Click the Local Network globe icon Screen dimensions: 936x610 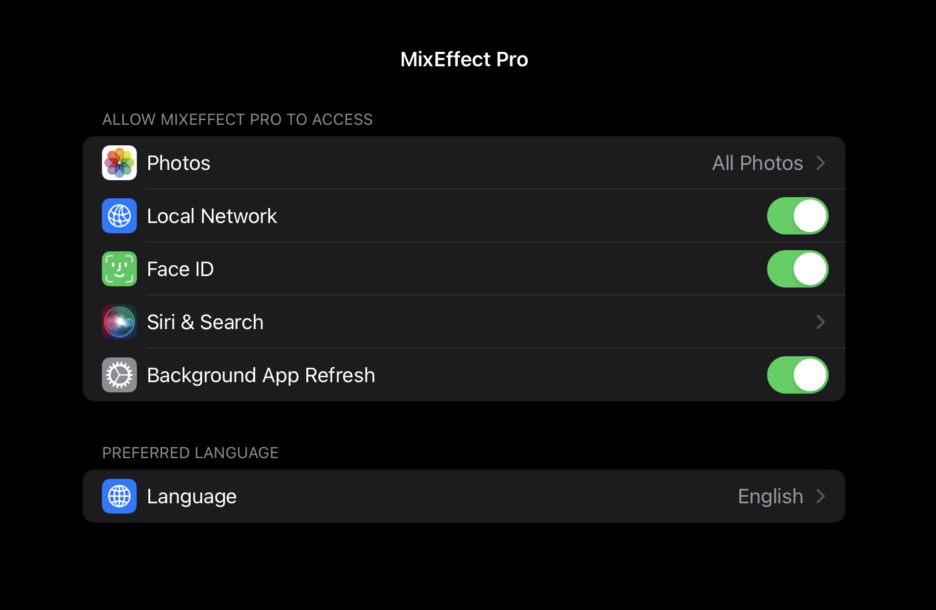[119, 216]
